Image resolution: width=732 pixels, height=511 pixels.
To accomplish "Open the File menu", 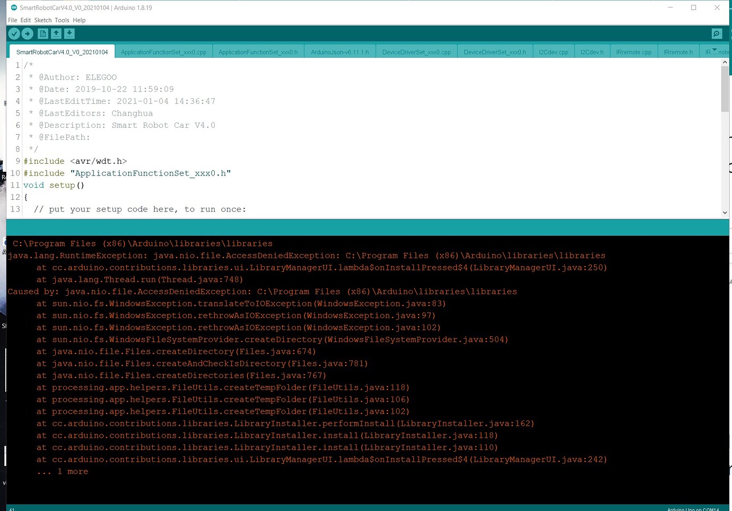I will point(12,20).
